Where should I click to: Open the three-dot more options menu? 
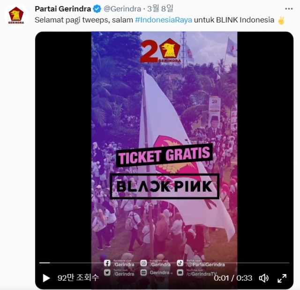pos(289,9)
